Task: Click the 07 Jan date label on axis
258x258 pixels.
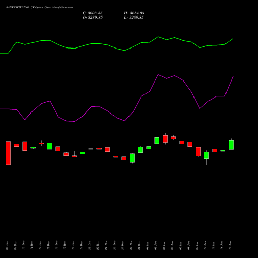Action: pyautogui.click(x=181, y=246)
